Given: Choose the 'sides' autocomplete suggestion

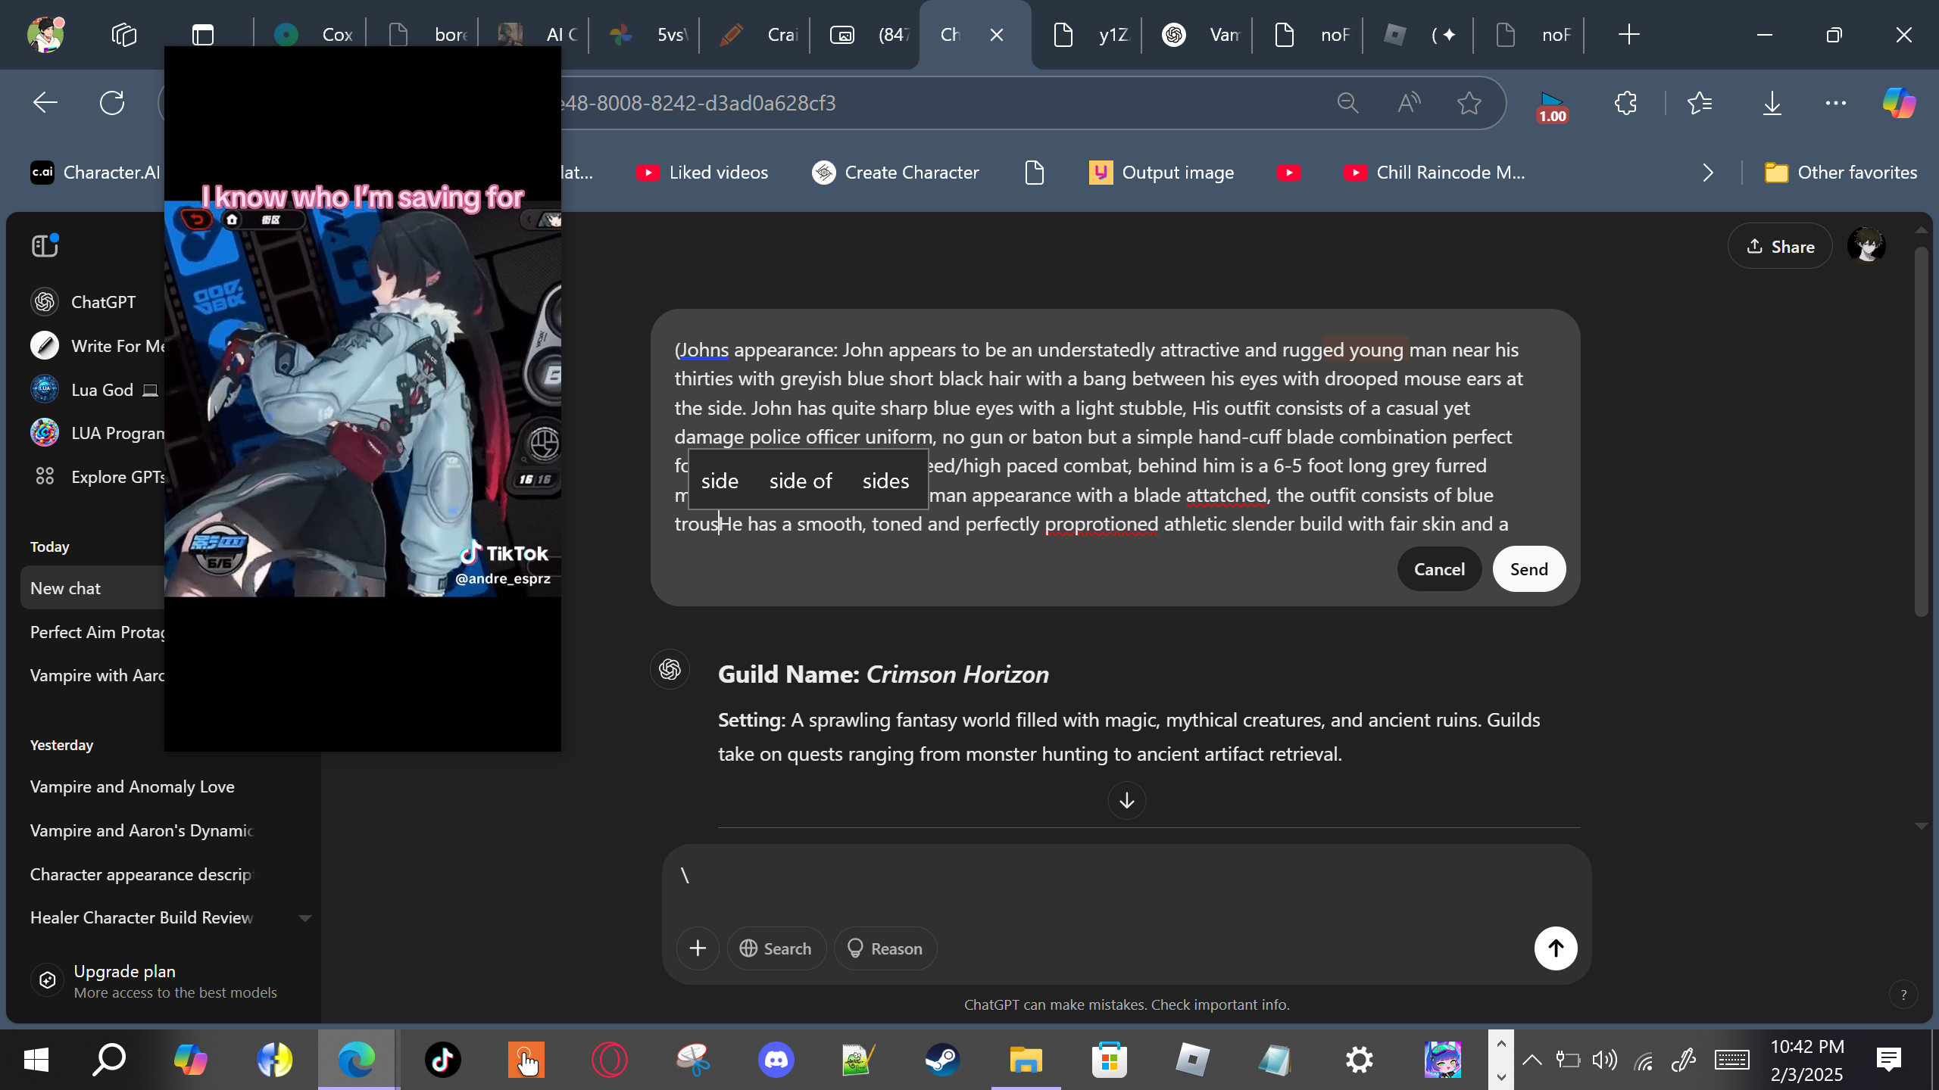Looking at the screenshot, I should pos(885,481).
